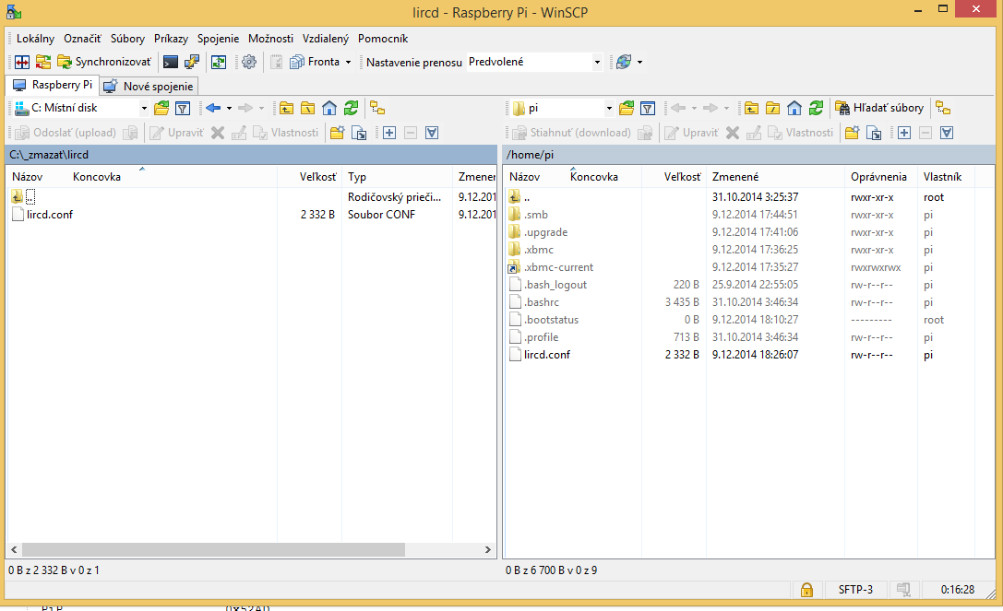The width and height of the screenshot is (1003, 611).
Task: Click local select files plus icon
Action: (389, 133)
